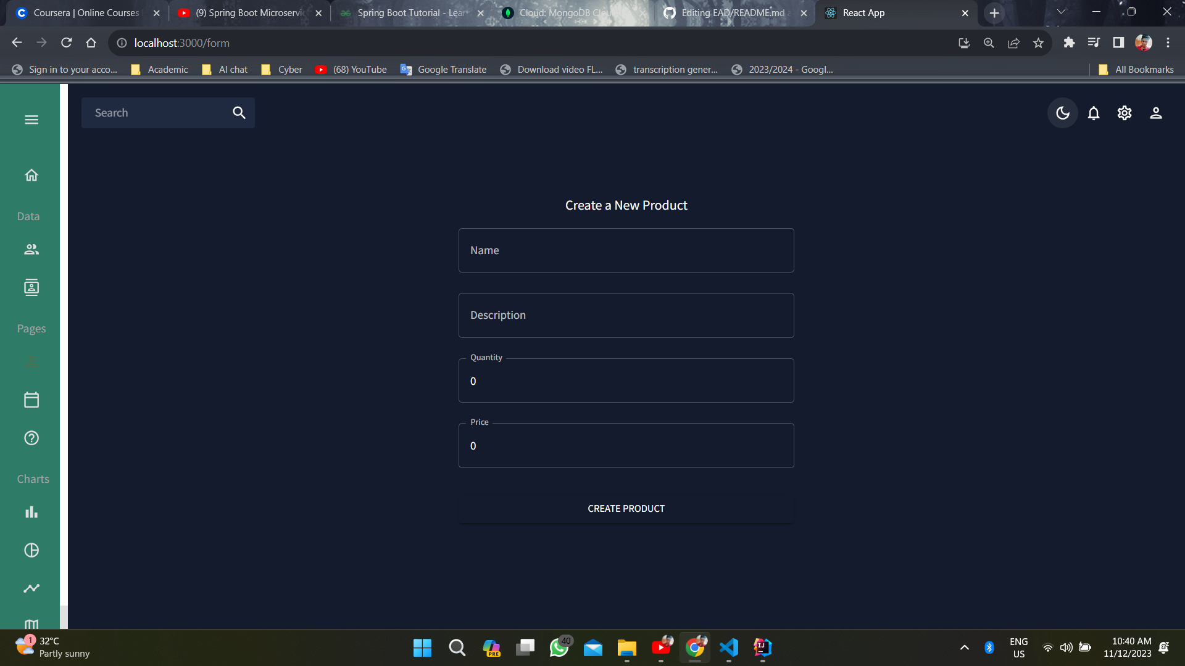Image resolution: width=1185 pixels, height=666 pixels.
Task: Select the Line chart icon
Action: 31,588
